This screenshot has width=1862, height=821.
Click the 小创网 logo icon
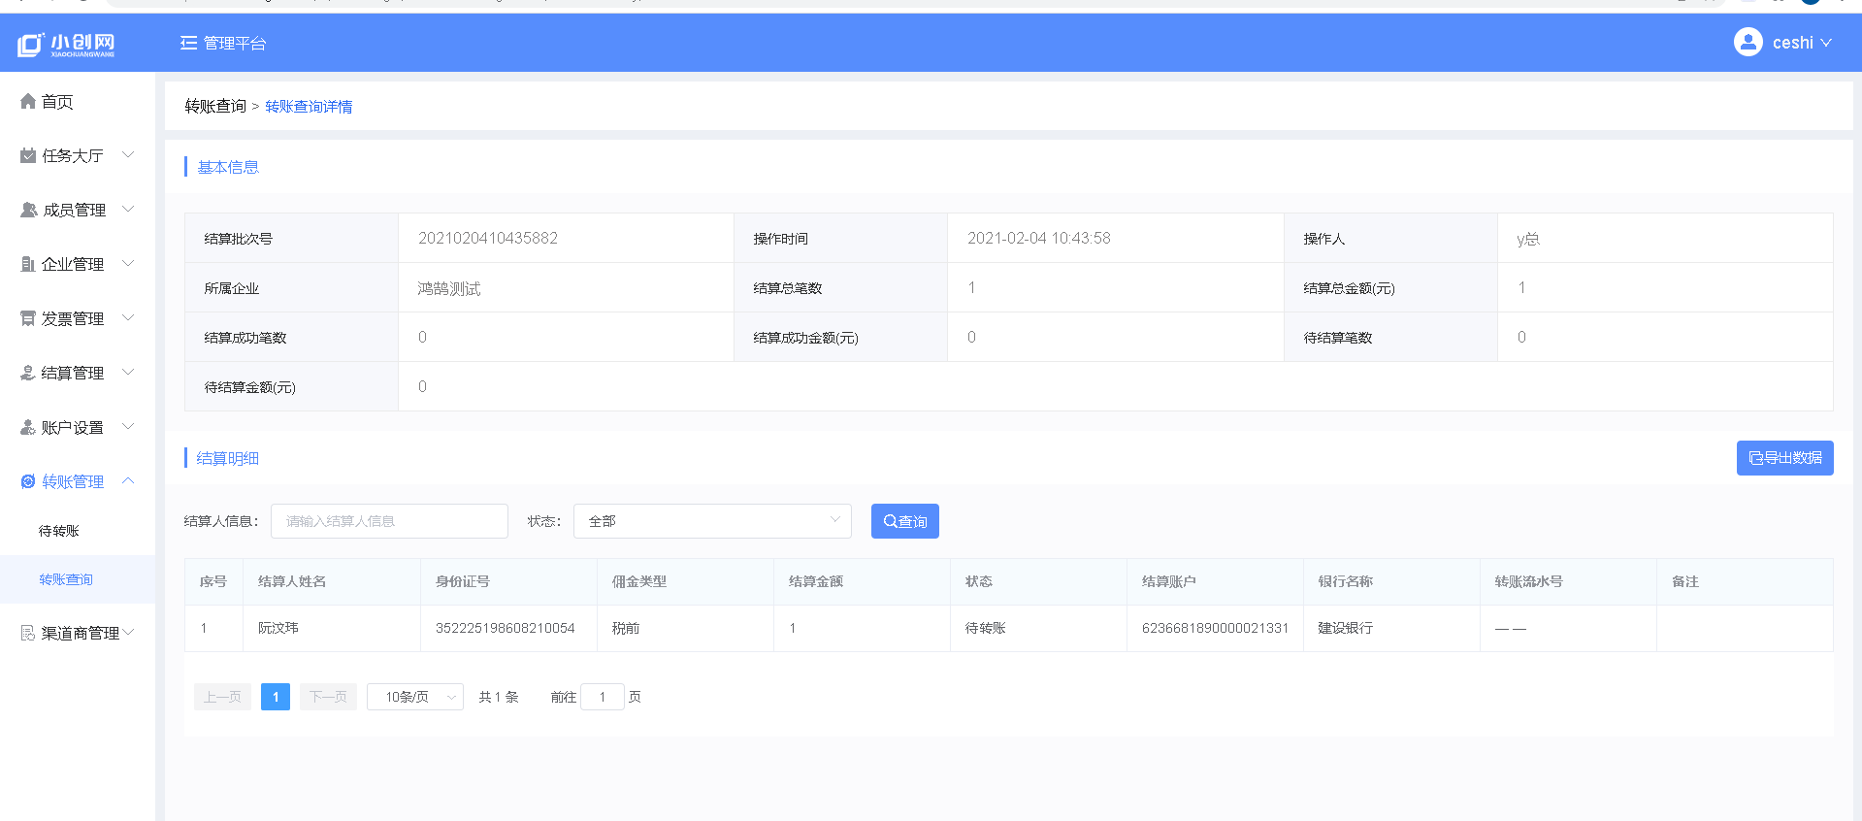pyautogui.click(x=31, y=44)
